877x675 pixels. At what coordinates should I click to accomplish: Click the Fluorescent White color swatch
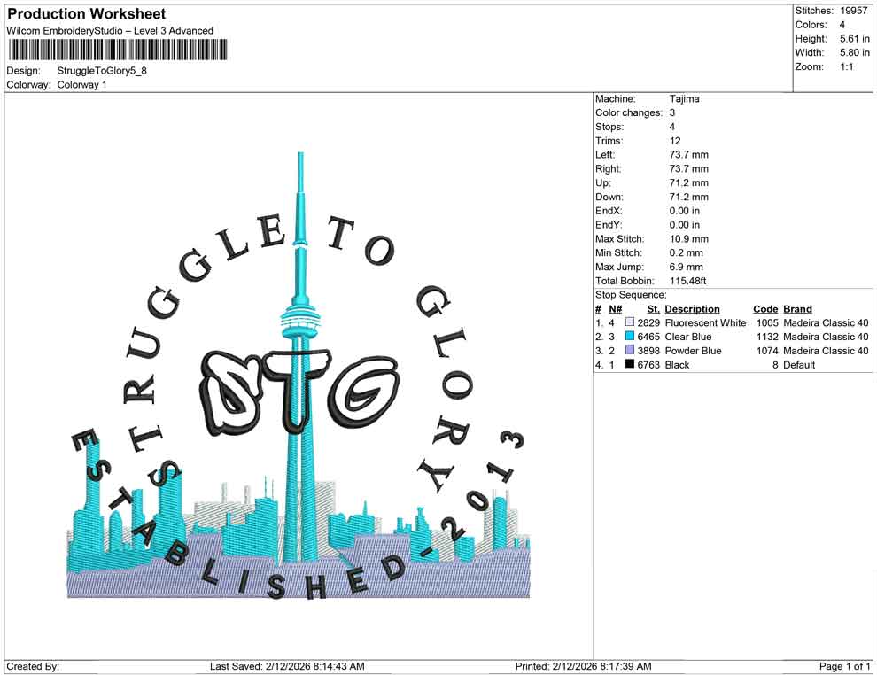pyautogui.click(x=630, y=322)
